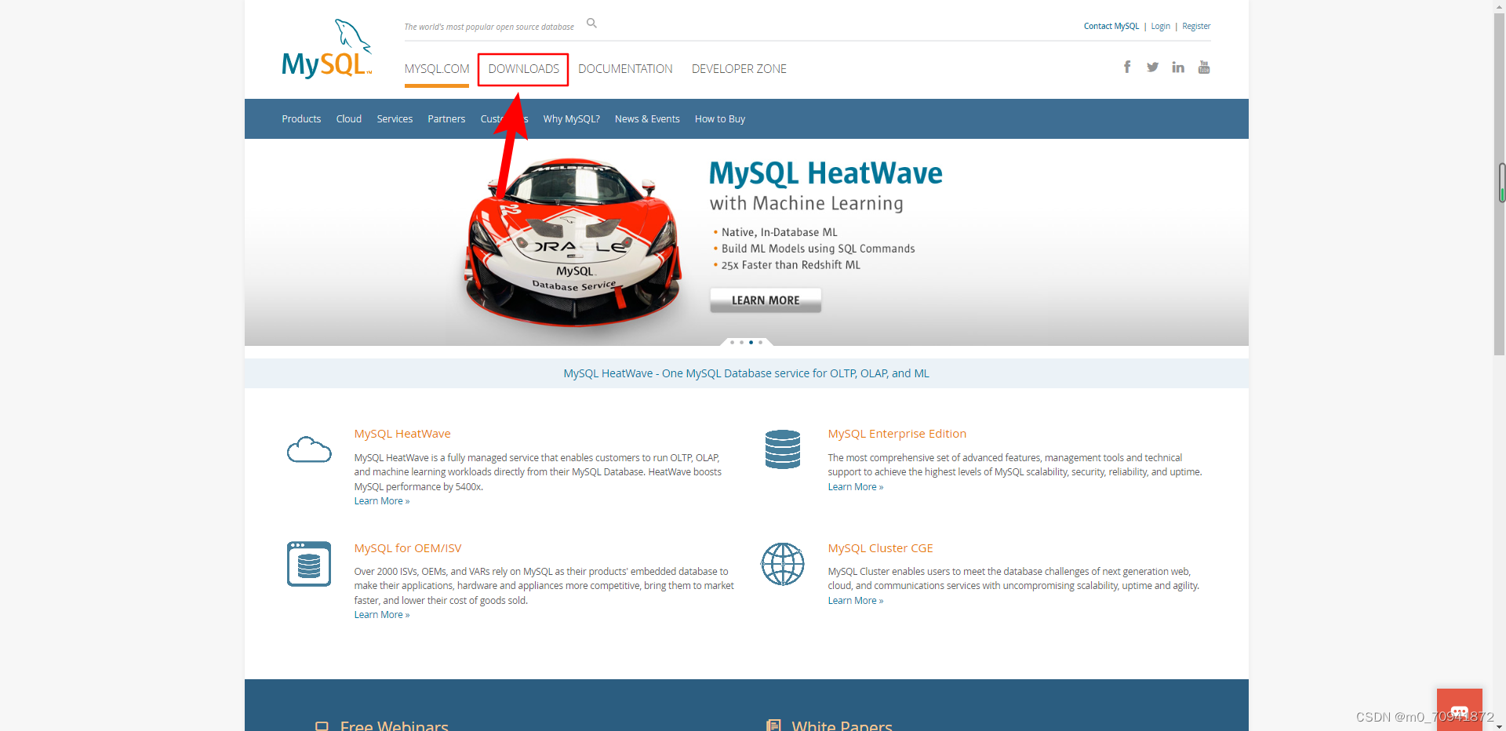The height and width of the screenshot is (731, 1506).
Task: Open the Why MySQL? menu
Action: [x=571, y=119]
